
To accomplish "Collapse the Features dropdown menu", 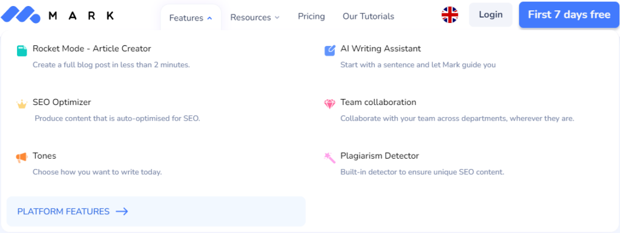I will [x=191, y=18].
